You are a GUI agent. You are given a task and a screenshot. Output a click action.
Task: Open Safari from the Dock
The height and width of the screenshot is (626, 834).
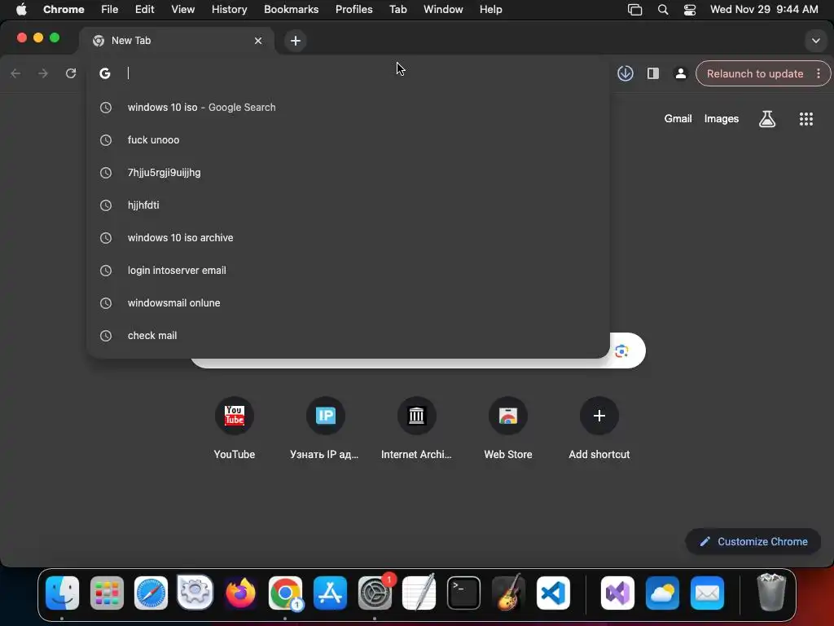151,593
